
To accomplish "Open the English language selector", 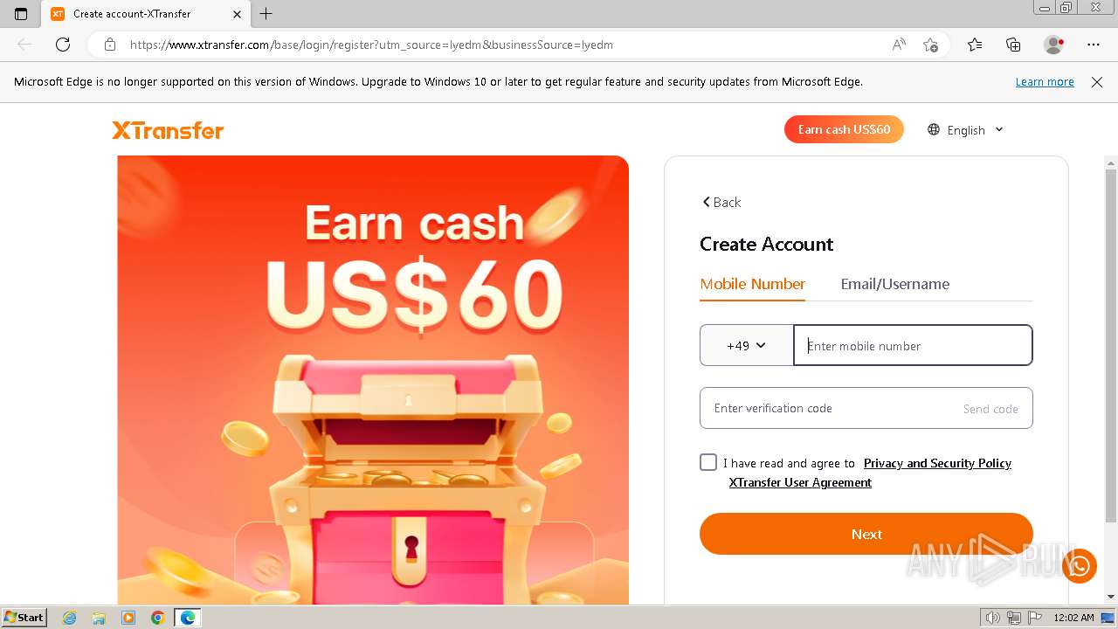I will point(965,129).
